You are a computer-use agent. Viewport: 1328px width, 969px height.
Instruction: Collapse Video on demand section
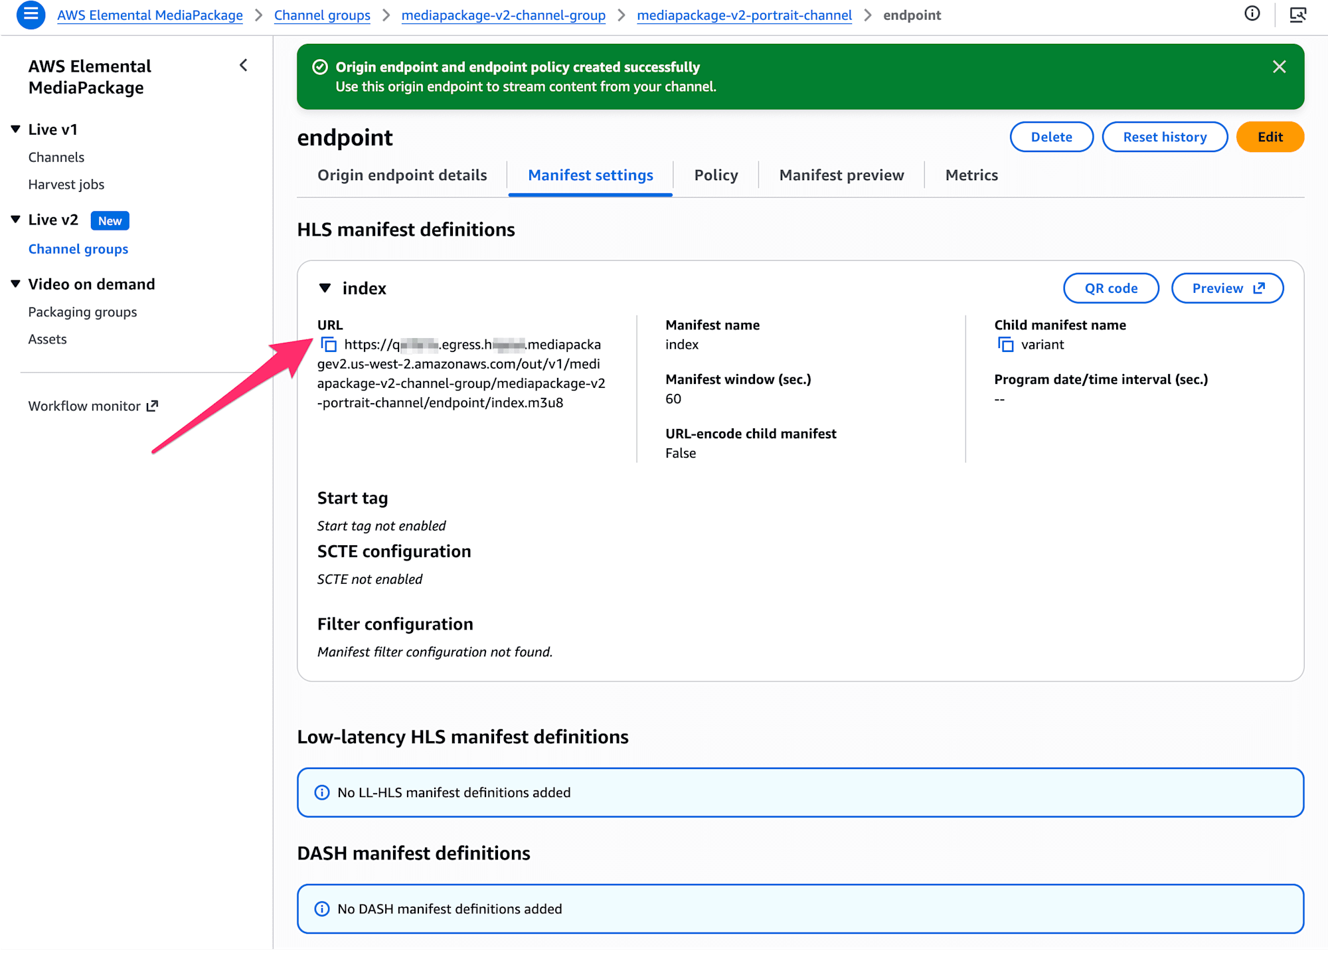(16, 284)
